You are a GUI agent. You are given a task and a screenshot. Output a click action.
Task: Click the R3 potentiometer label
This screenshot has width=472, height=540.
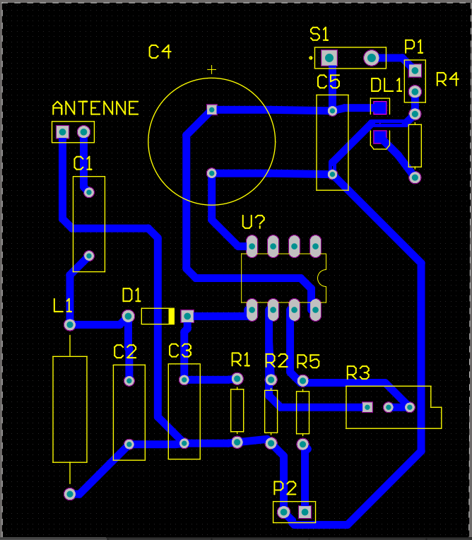(x=358, y=373)
